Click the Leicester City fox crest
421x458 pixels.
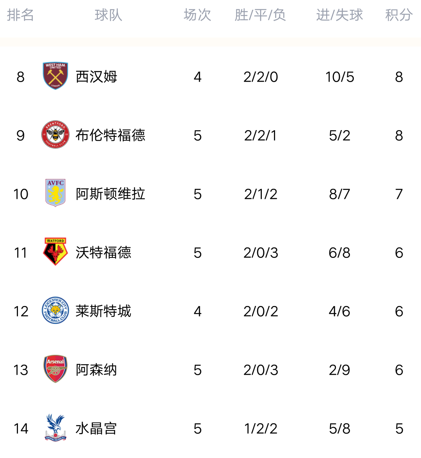(x=55, y=310)
